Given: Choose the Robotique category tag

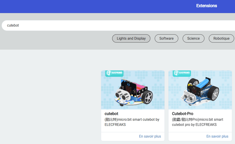Looking at the screenshot, I should 221,39.
